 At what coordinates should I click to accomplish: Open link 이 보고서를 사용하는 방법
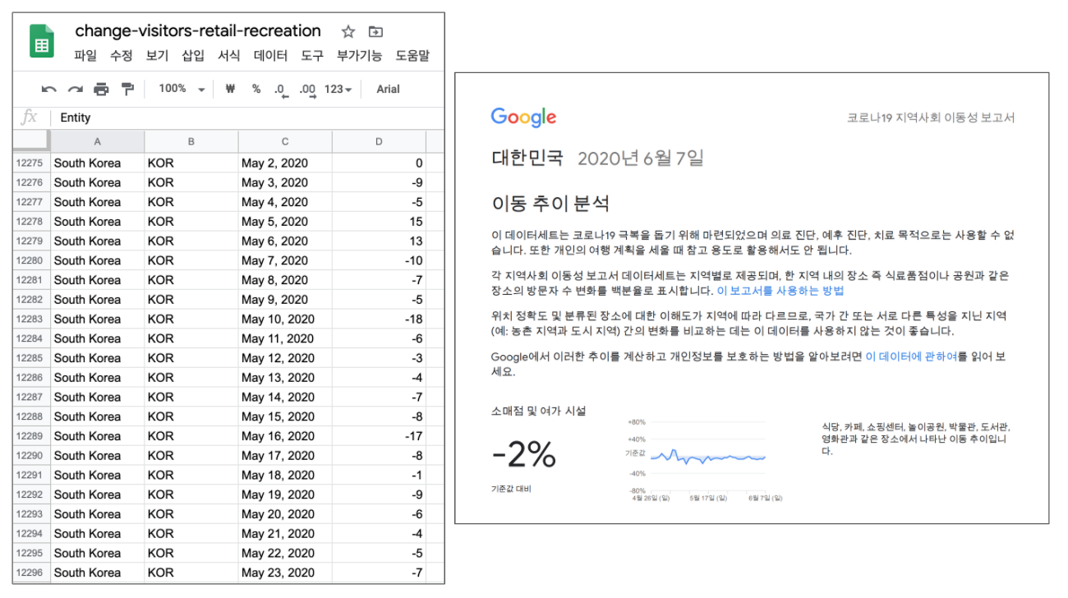[x=780, y=291]
